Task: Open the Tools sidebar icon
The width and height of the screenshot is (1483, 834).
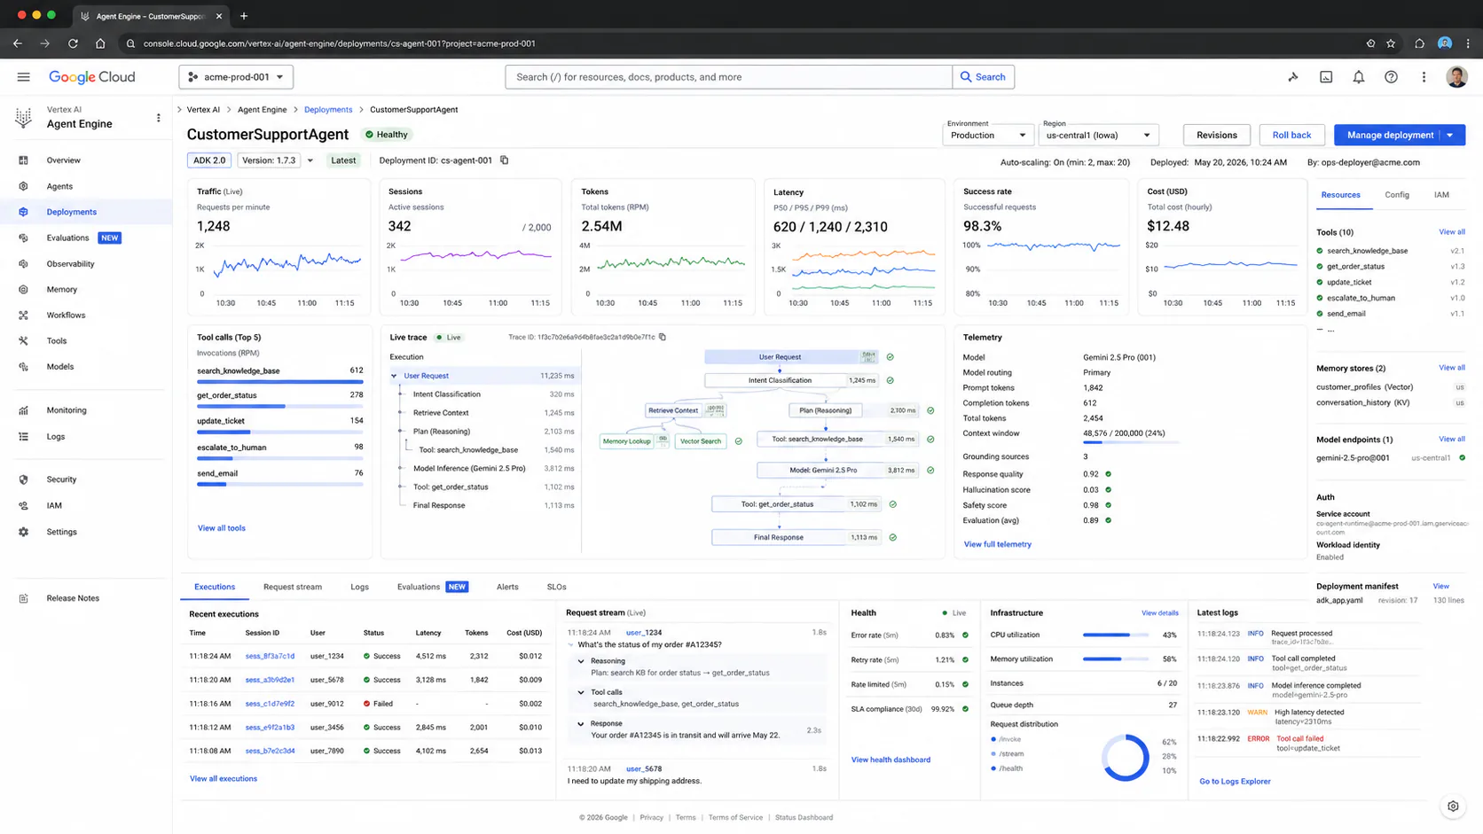Action: pyautogui.click(x=24, y=340)
